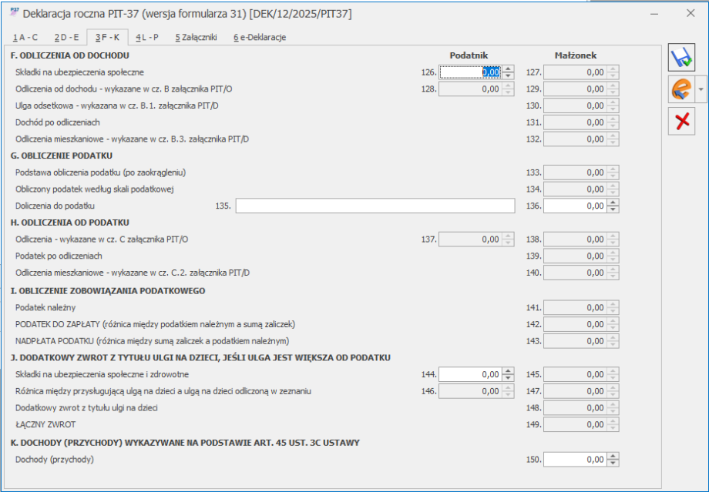Click field 149 ŁĄCZNY ZWROT
Screen dimensions: 709x492
tap(581, 425)
